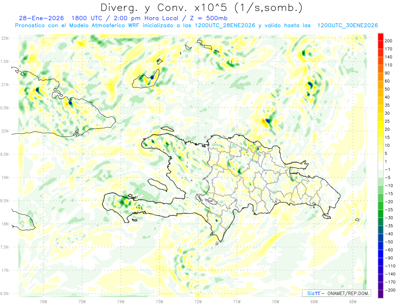This screenshot has width=396, height=306.
Task: Click the '6.5N' latitude label
Action: coord(5,293)
